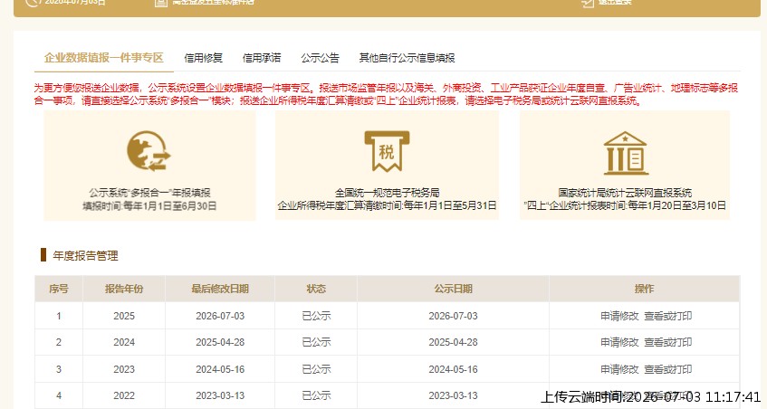Click the 报告年份 column header

(124, 289)
